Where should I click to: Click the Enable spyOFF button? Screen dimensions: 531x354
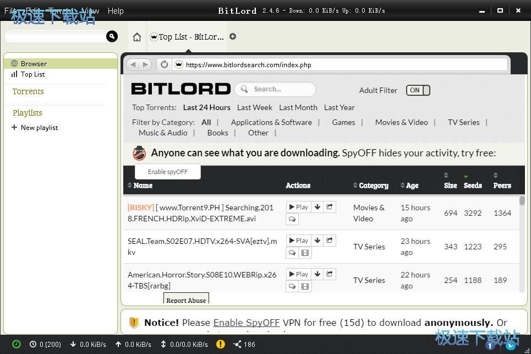(168, 172)
